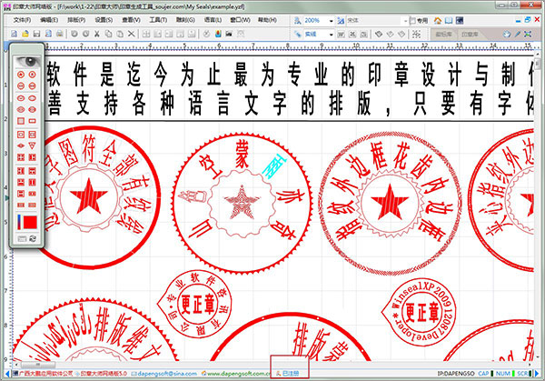Open the 窗口(W) menu
Screen dimensions: 545x381
coord(240,20)
